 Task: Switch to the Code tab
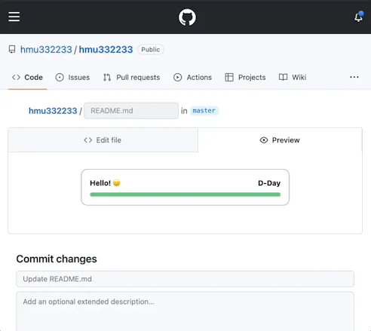pyautogui.click(x=27, y=78)
